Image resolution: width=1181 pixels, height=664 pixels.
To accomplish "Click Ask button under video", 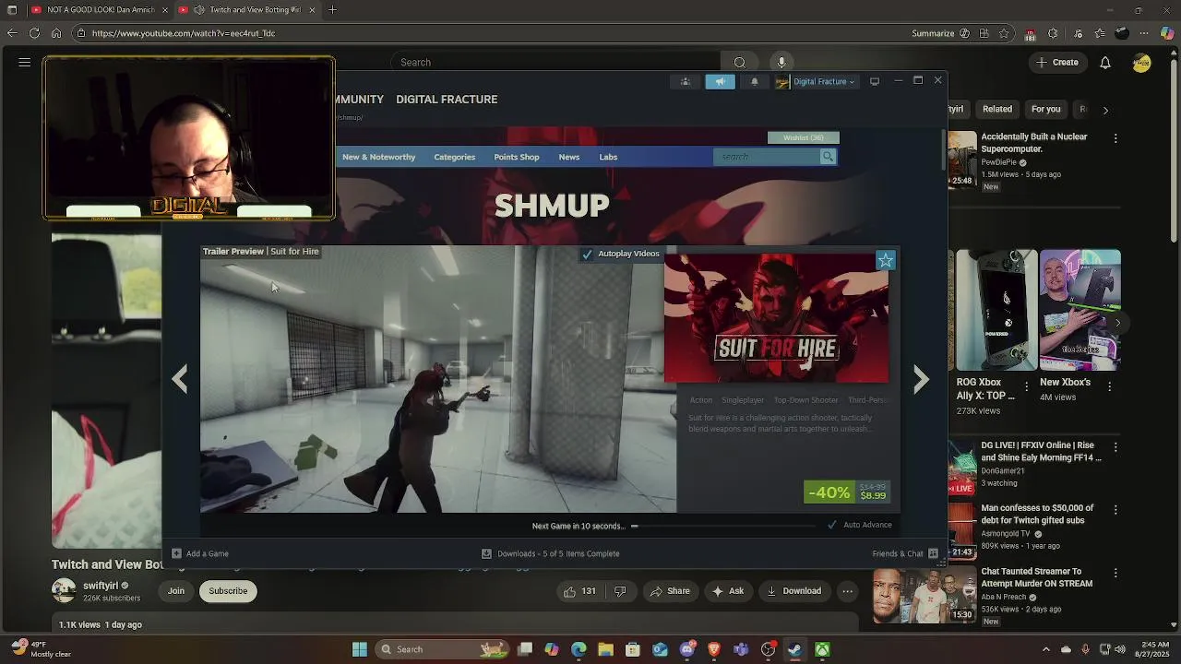I will coord(728,591).
